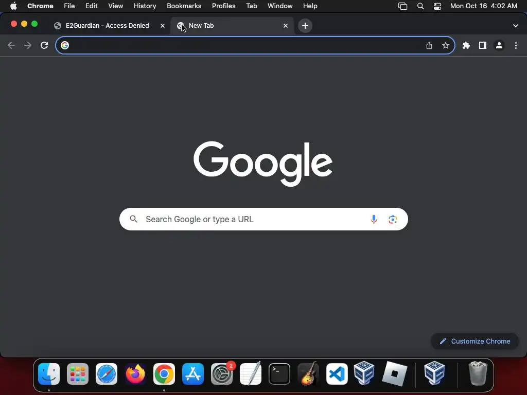This screenshot has height=395, width=527.
Task: Open Chrome's three-dot menu
Action: [x=516, y=45]
